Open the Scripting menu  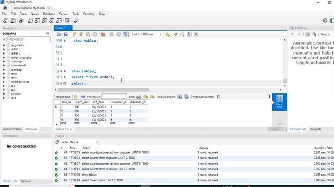(89, 14)
